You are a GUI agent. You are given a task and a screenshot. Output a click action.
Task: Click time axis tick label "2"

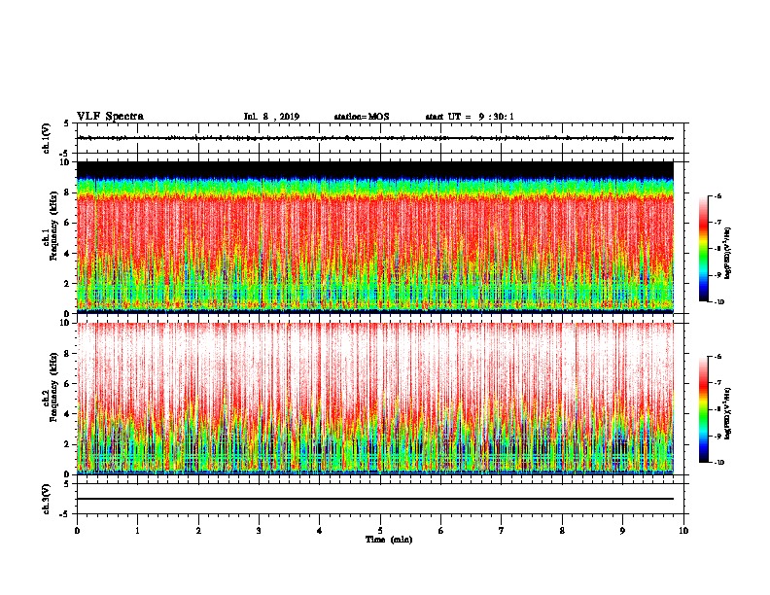[198, 531]
